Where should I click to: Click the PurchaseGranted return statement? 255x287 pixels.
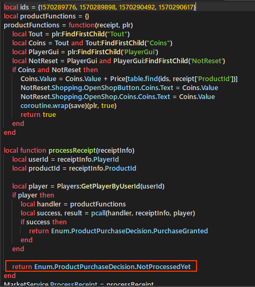coord(119,231)
